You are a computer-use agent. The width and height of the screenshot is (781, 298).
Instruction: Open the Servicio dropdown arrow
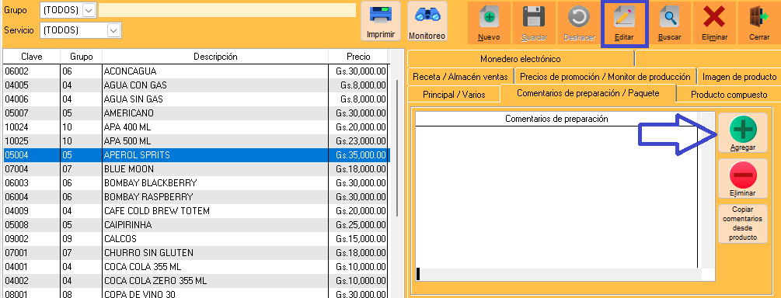pos(114,30)
